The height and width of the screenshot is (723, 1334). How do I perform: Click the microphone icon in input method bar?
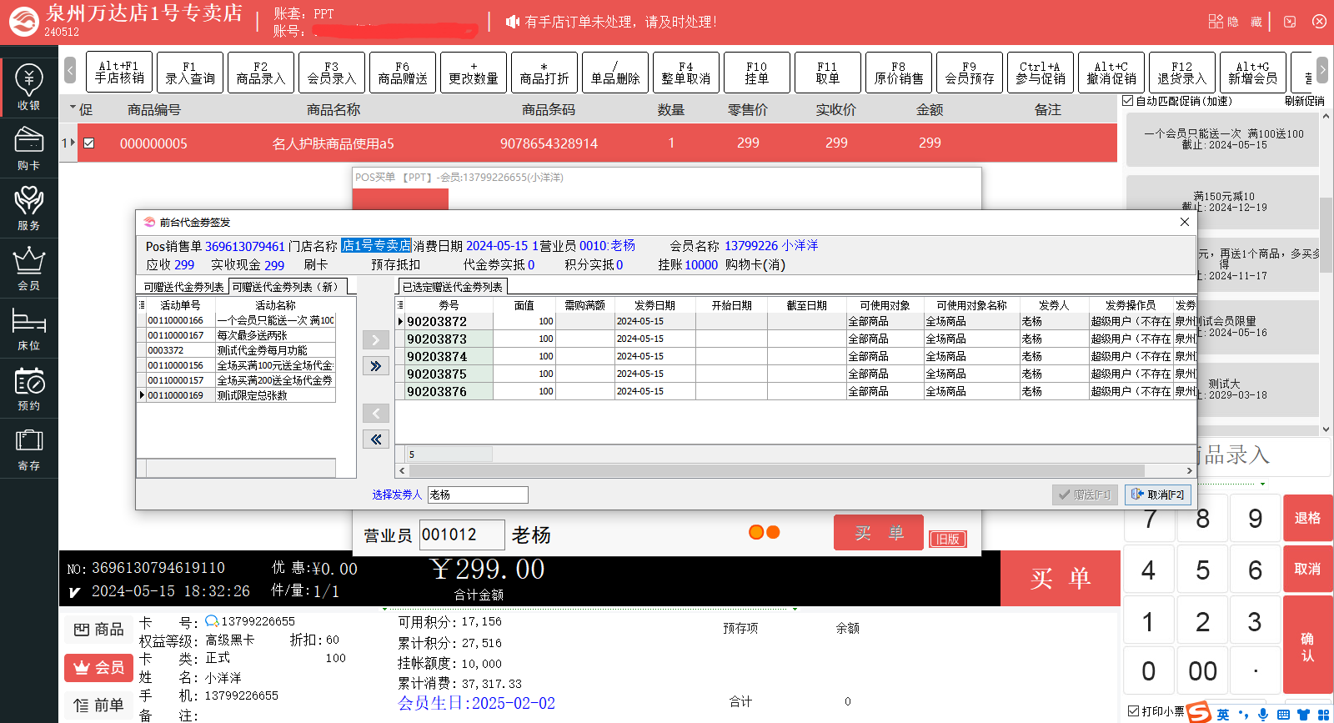(1263, 715)
